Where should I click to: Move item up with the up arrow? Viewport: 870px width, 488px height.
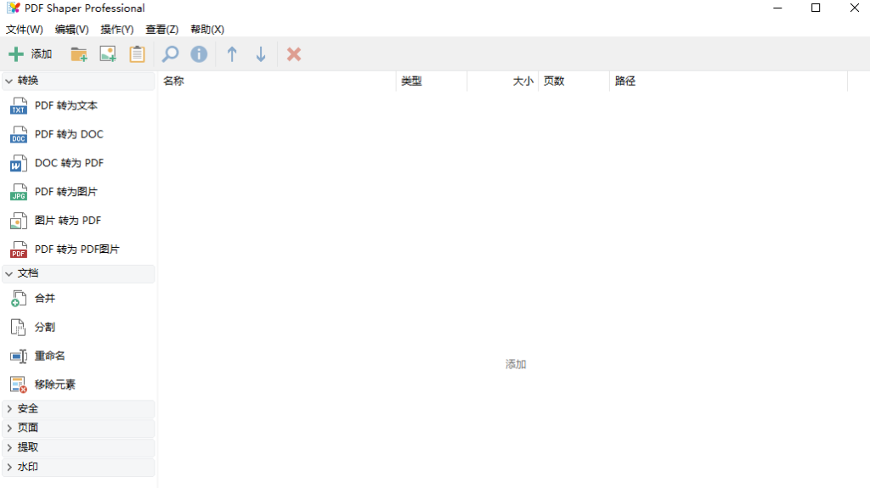[232, 53]
